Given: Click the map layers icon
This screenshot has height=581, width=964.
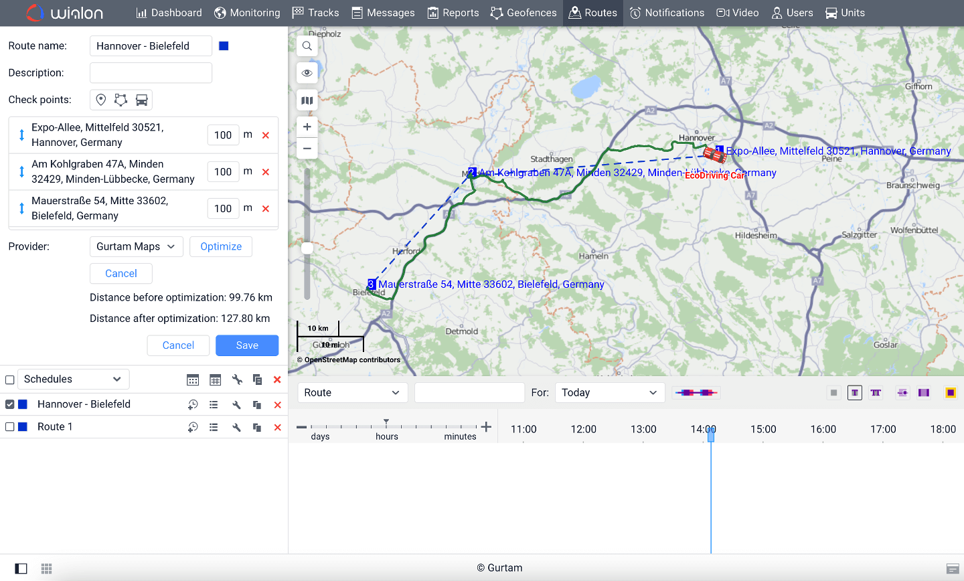Looking at the screenshot, I should [x=307, y=100].
